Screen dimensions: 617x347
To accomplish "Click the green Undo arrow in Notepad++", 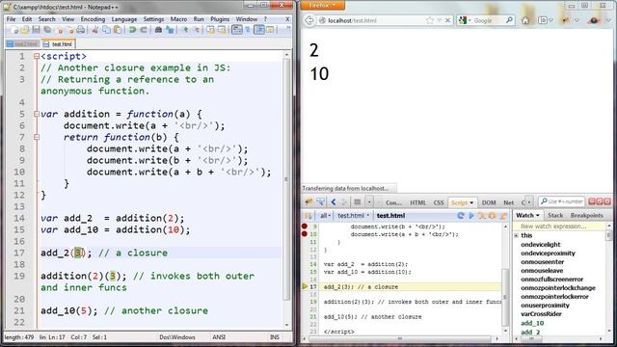I will [132, 30].
